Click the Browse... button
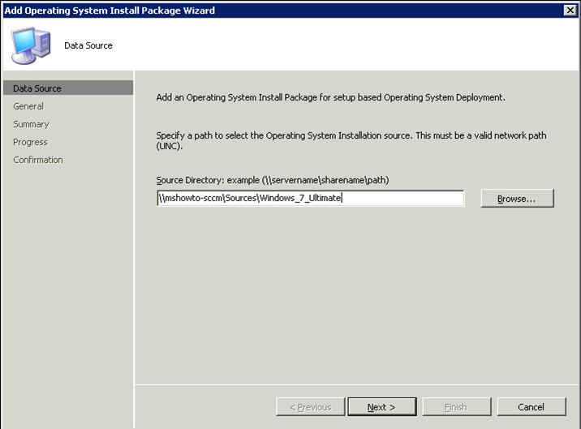Screen dimensions: 581x429 (517, 198)
